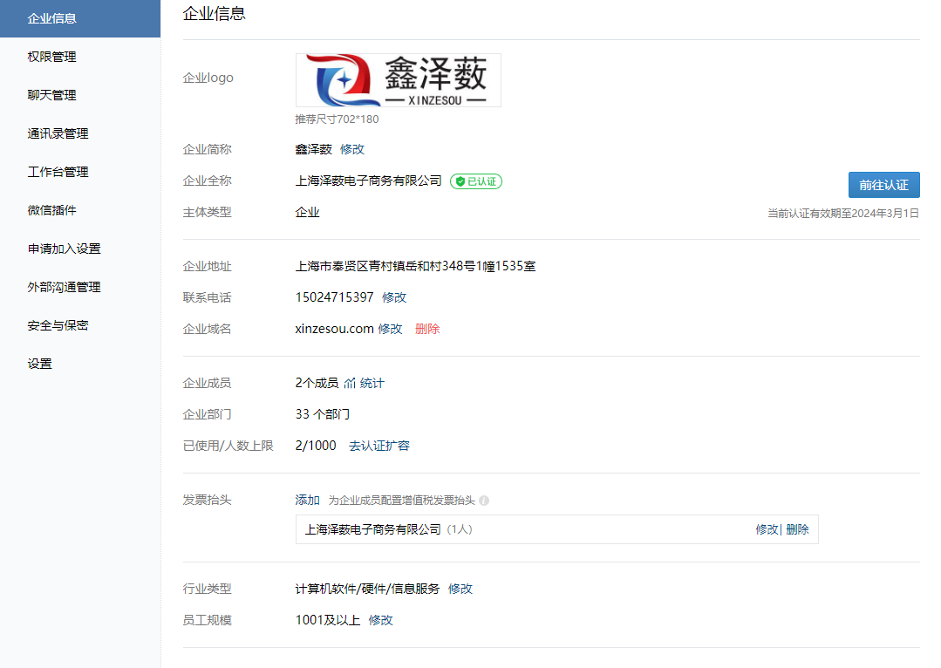Click the 鑫泽薮 short name text
The image size is (941, 668).
pos(313,149)
